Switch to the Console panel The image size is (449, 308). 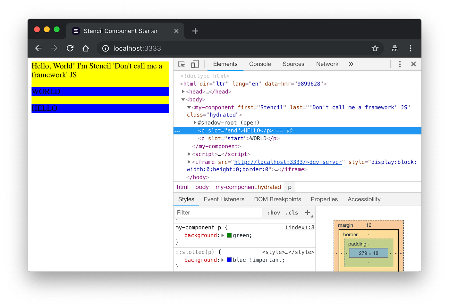click(x=260, y=64)
